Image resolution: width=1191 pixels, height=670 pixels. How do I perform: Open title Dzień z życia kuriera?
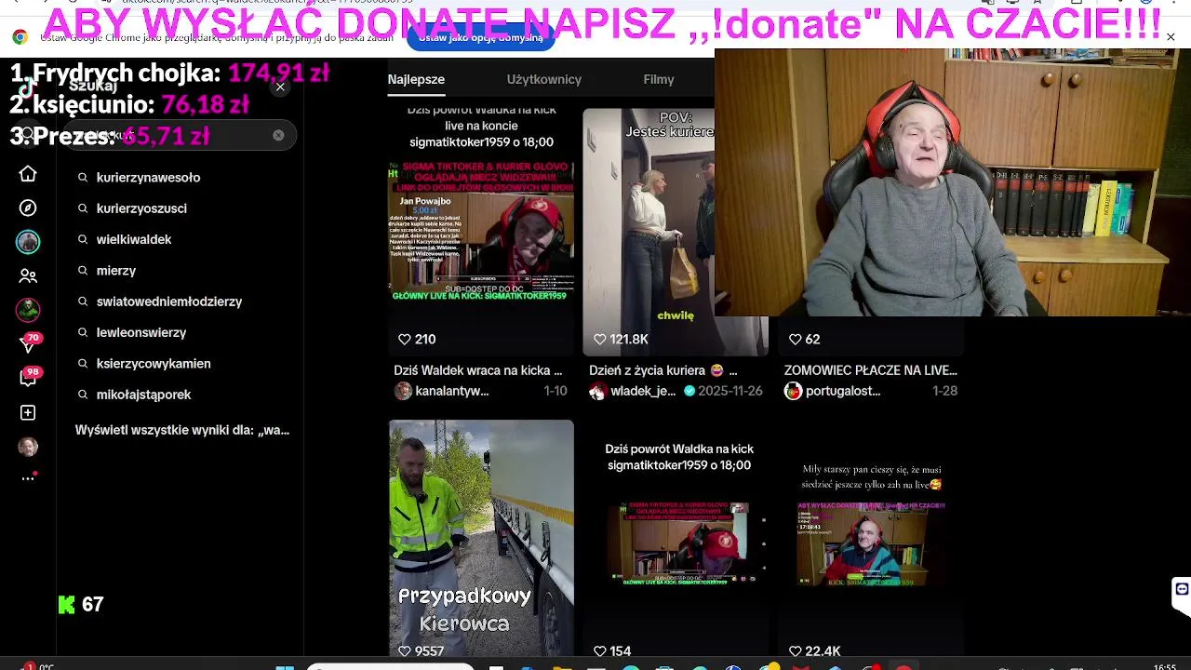[x=663, y=370]
